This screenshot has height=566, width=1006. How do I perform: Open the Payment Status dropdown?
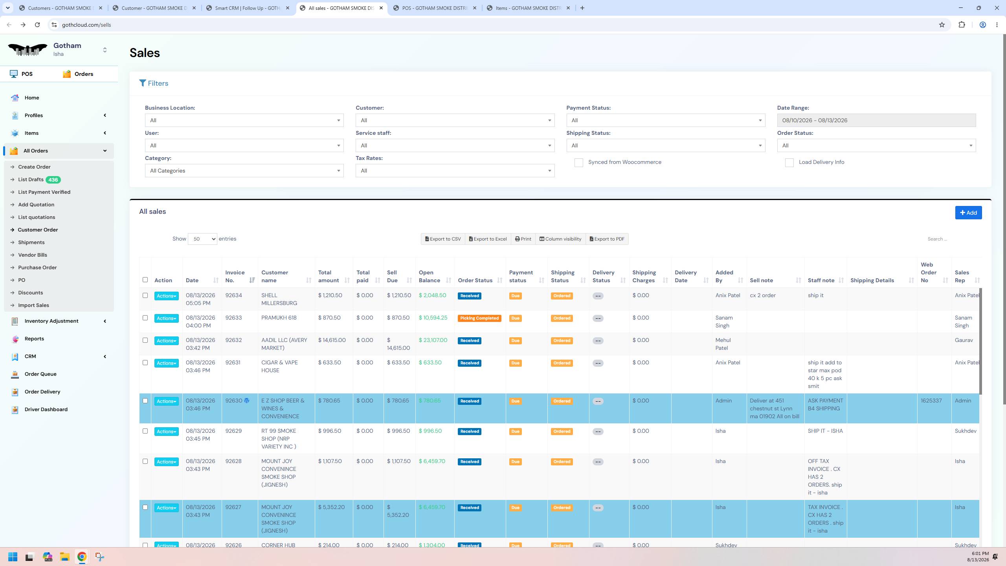(x=666, y=120)
